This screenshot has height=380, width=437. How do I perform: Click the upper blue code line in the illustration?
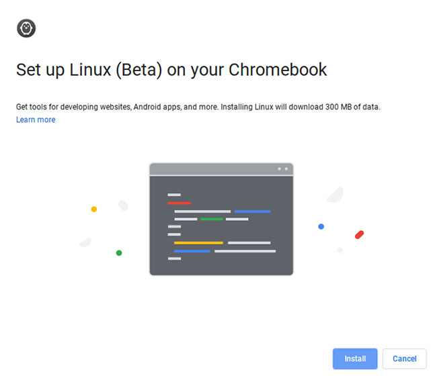pyautogui.click(x=252, y=211)
